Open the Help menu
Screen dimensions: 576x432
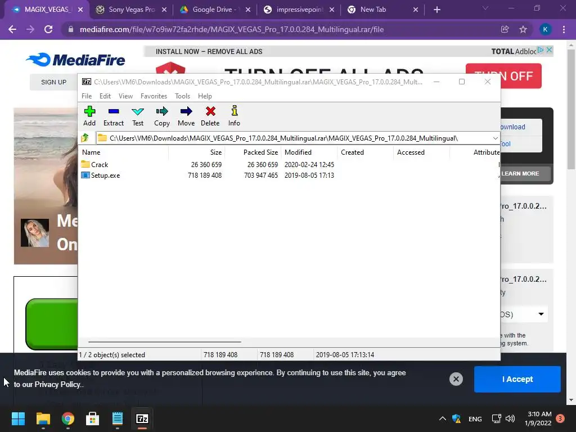click(205, 96)
